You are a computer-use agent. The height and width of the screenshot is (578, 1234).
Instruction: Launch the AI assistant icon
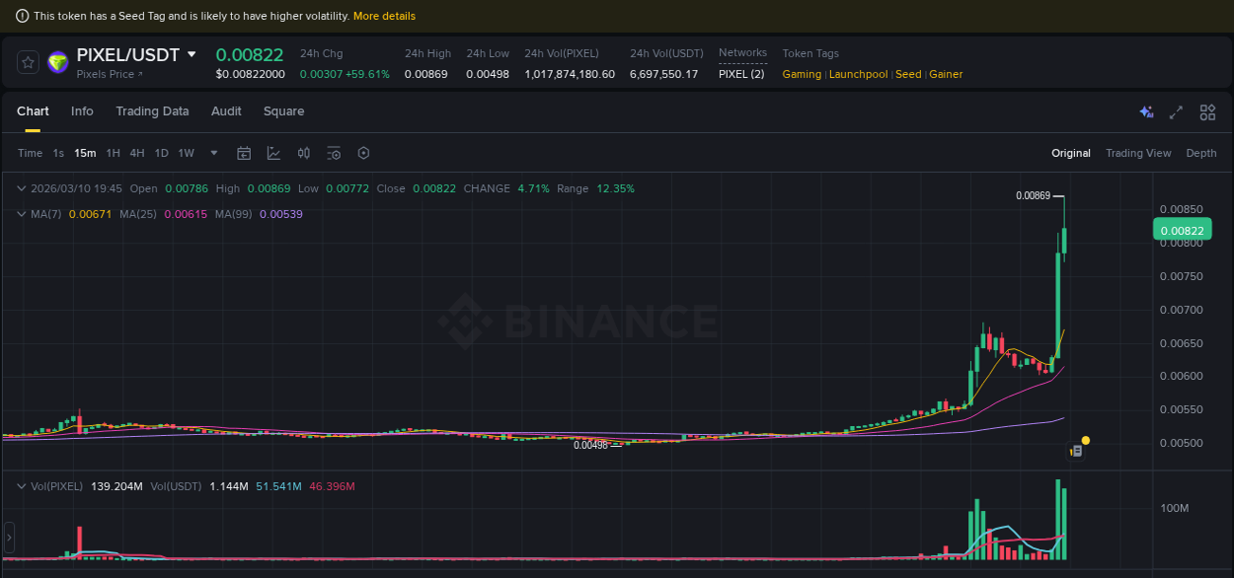pos(1146,112)
